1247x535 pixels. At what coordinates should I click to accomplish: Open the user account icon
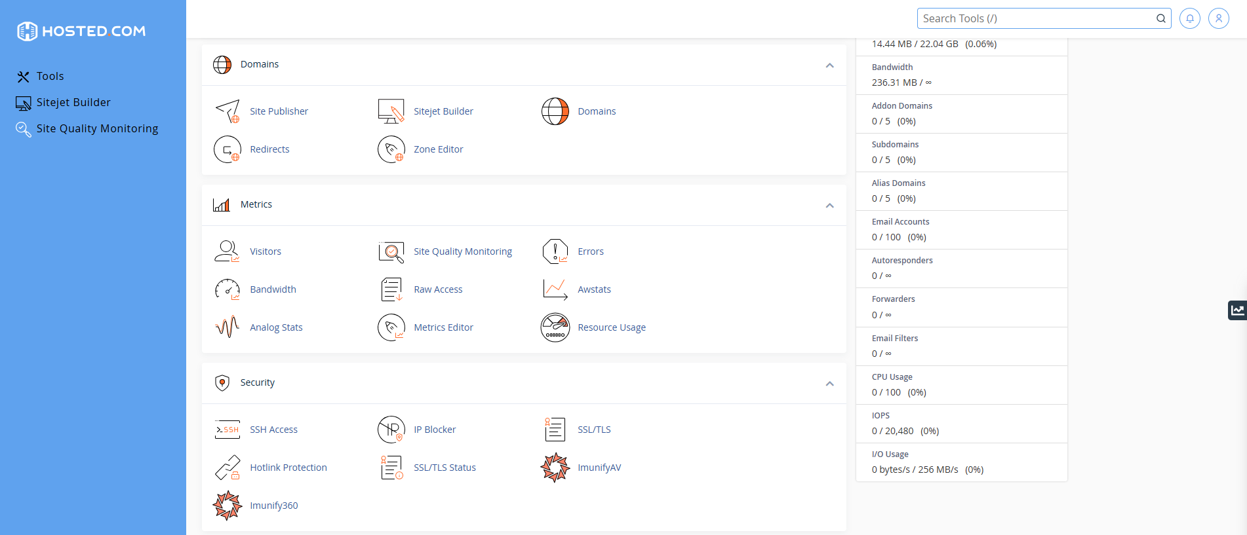[x=1218, y=18]
